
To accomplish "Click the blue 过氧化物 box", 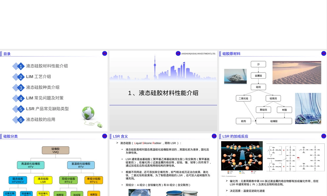I will (9, 194).
